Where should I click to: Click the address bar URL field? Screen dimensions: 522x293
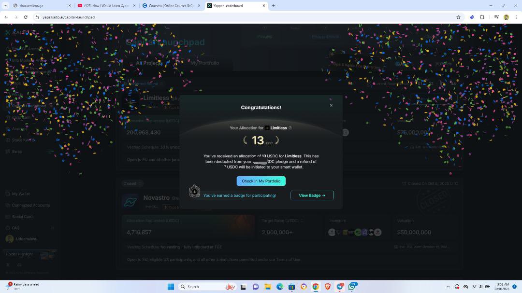click(246, 17)
